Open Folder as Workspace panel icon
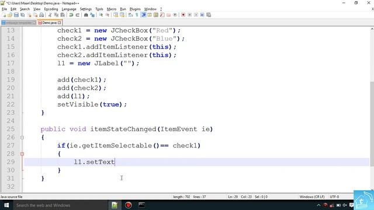 point(169,15)
